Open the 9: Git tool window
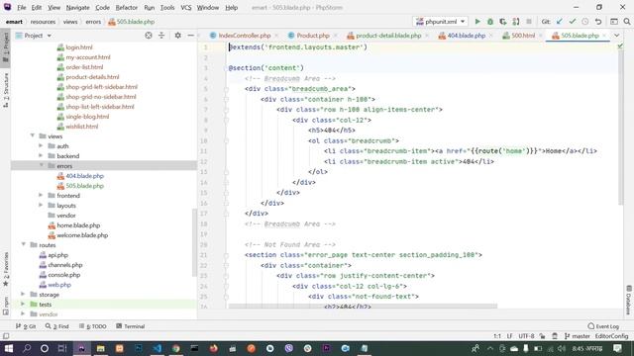634x356 pixels. (x=26, y=326)
